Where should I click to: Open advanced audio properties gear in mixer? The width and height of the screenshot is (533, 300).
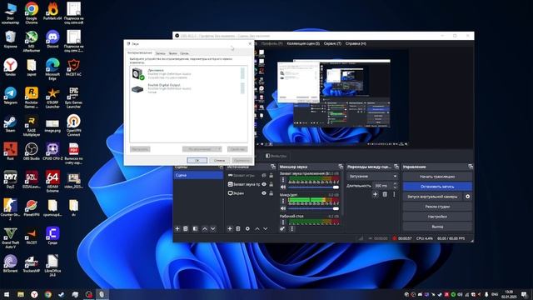click(282, 229)
